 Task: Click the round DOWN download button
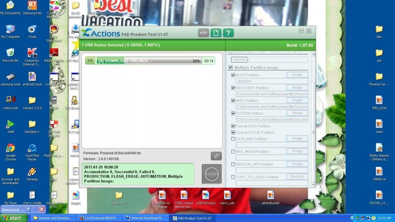click(x=212, y=174)
